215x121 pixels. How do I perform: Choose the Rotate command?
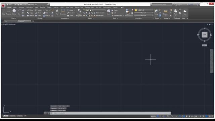pyautogui.click(x=38, y=10)
